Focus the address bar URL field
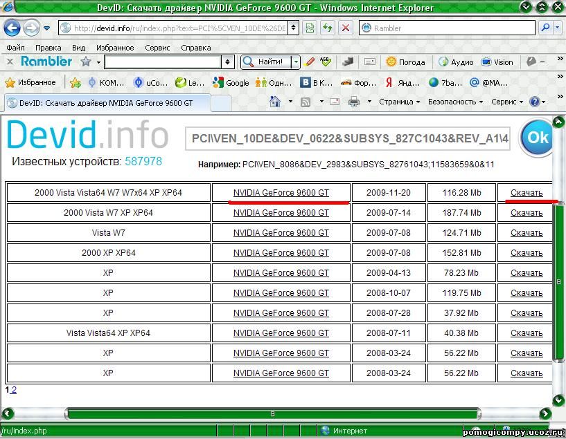The width and height of the screenshot is (566, 439). 174,28
